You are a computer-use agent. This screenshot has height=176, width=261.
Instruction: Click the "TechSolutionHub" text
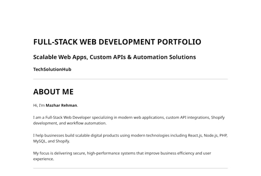pyautogui.click(x=52, y=69)
